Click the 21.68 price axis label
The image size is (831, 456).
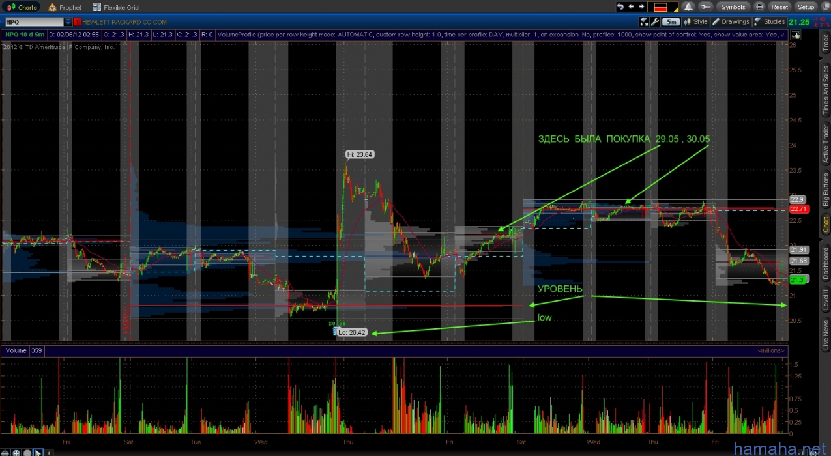[798, 261]
